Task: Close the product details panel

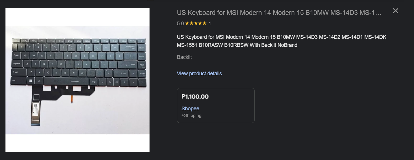Action: 396,11
